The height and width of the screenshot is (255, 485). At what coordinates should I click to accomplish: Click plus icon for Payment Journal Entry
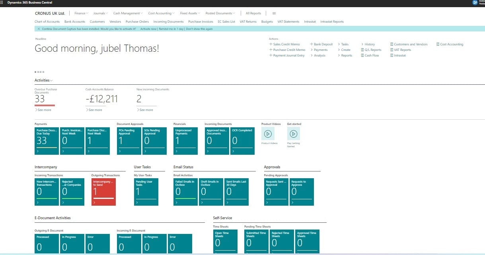(x=271, y=55)
